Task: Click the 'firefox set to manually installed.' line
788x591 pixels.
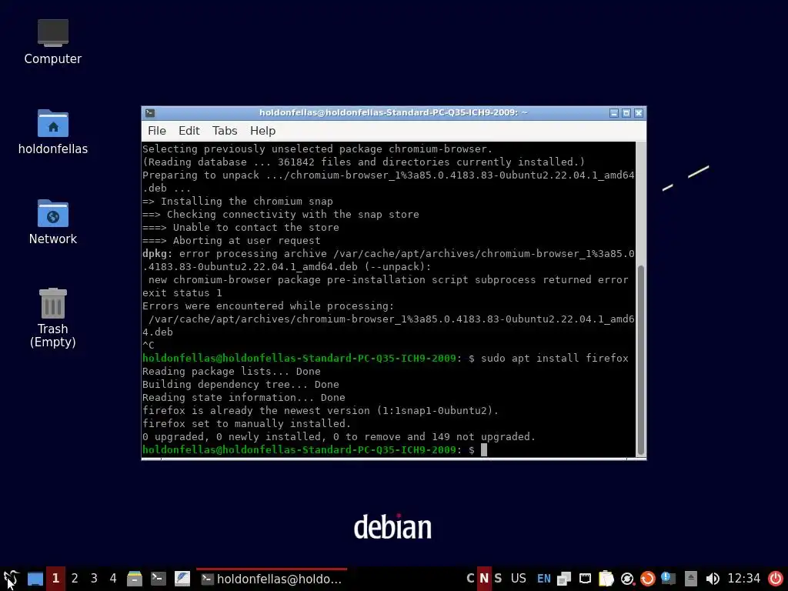Action: pos(247,424)
